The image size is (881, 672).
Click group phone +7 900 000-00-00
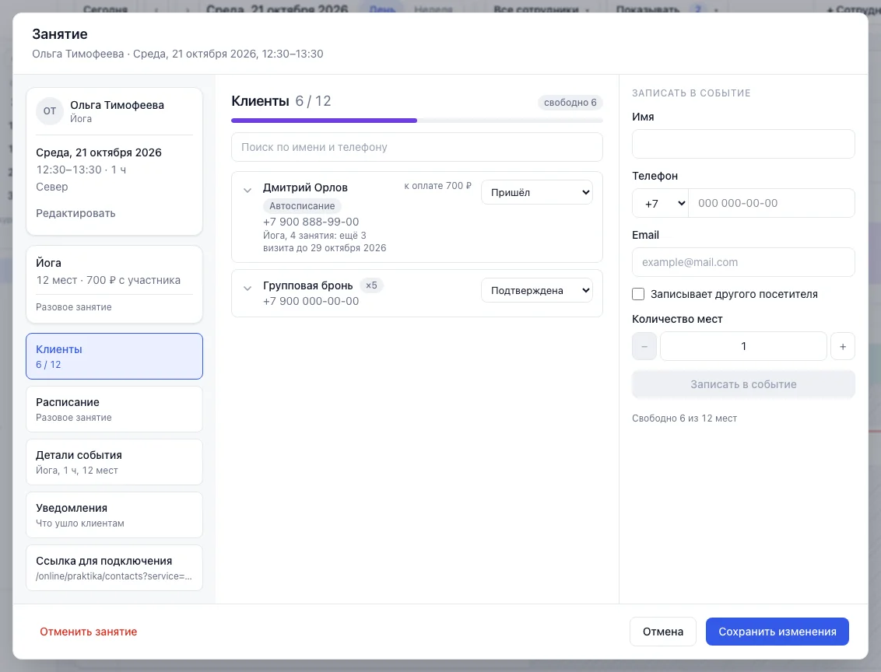[x=311, y=301]
